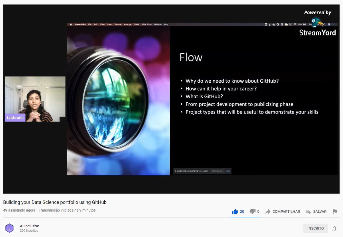Click the dislike count 0
Image resolution: width=343 pixels, height=237 pixels.
(258, 212)
